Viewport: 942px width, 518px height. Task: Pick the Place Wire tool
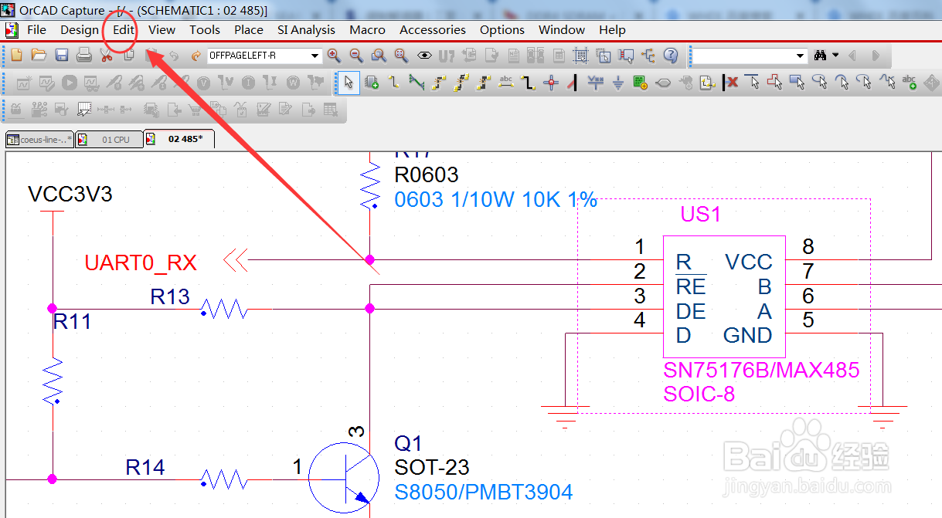click(394, 82)
